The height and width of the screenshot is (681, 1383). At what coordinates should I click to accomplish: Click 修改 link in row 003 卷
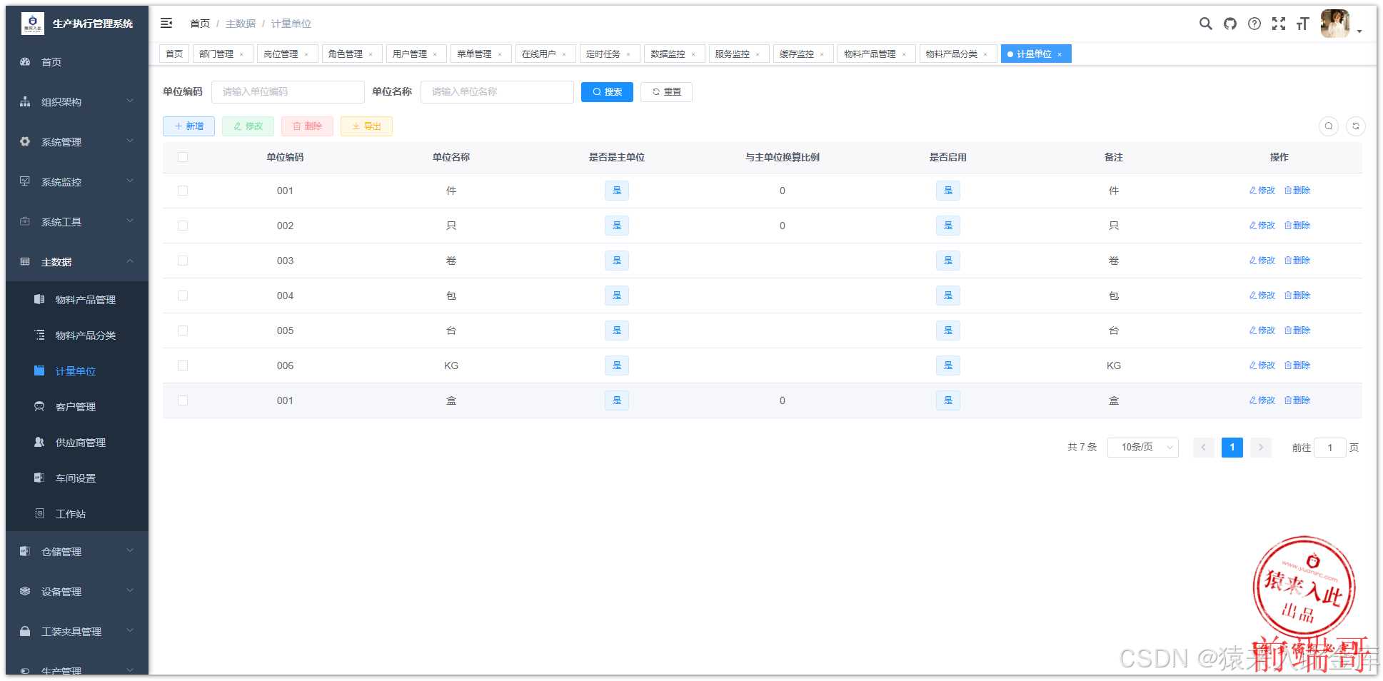(x=1262, y=261)
